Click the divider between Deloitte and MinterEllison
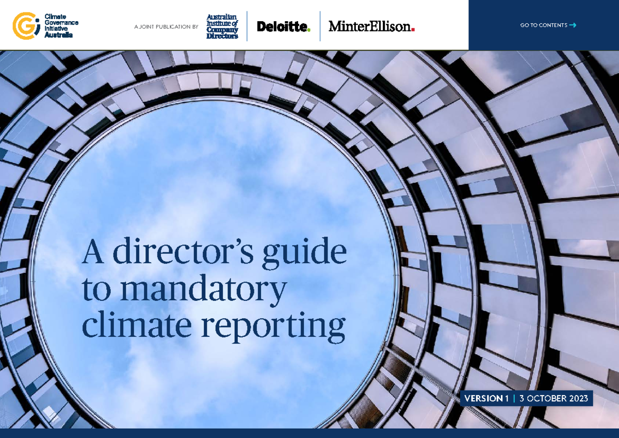The height and width of the screenshot is (438, 619). point(320,25)
